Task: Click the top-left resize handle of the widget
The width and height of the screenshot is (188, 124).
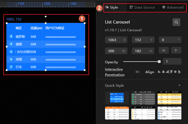Action: 7,23
